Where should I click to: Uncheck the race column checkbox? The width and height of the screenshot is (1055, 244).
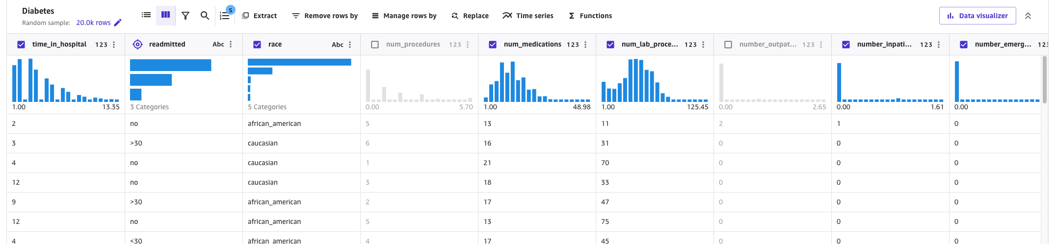click(x=257, y=45)
